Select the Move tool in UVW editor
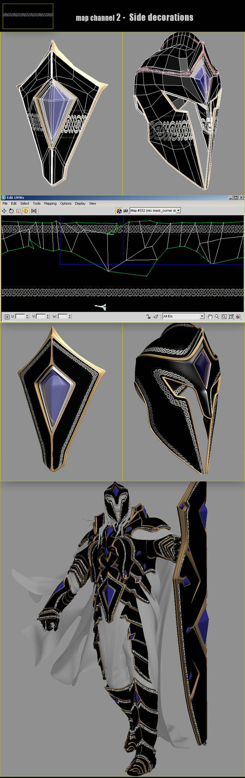245x778 pixels. pos(4,211)
